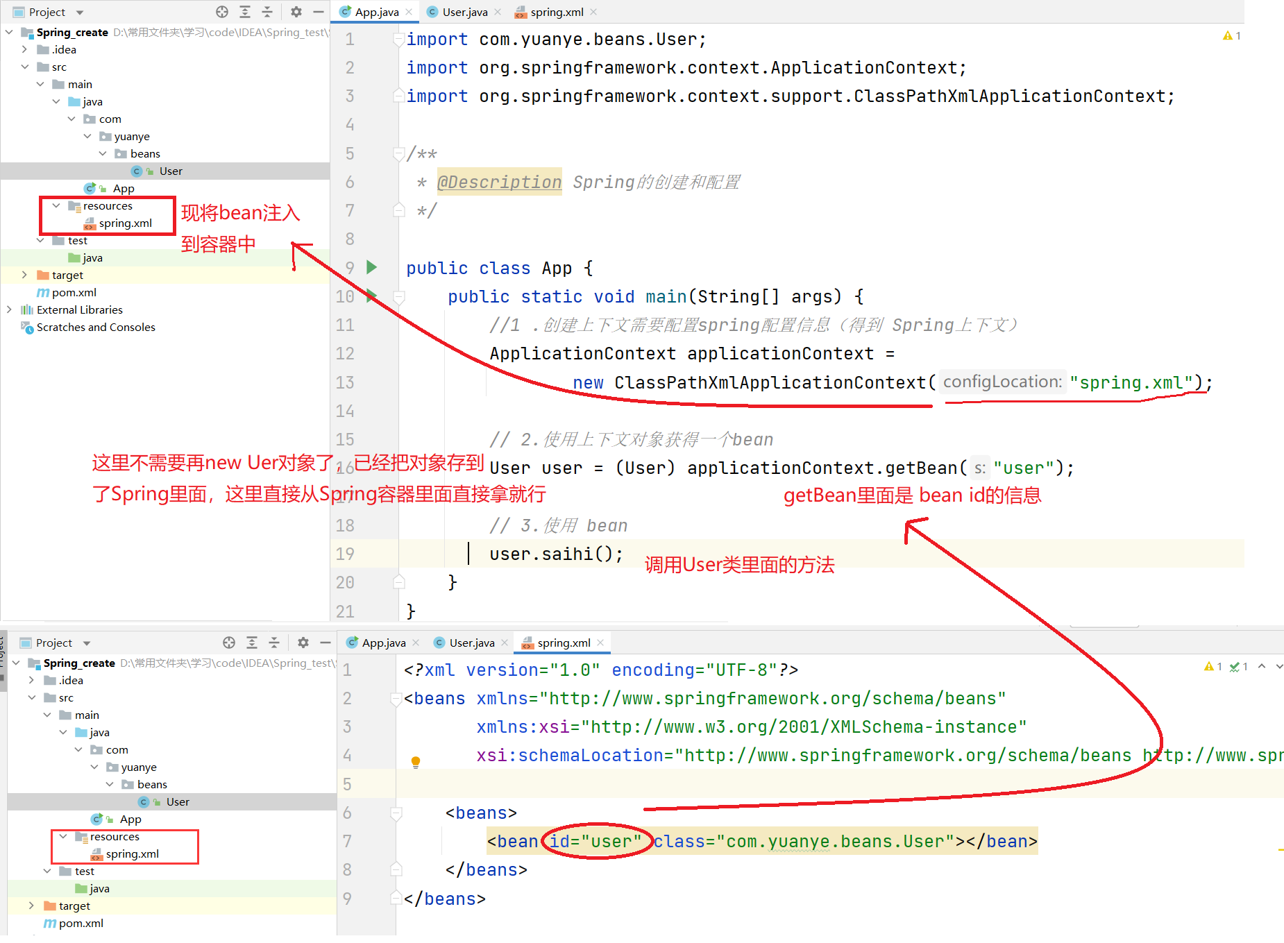This screenshot has width=1284, height=943.
Task: Toggle fold of Javadoc comment at line 5
Action: tap(399, 153)
